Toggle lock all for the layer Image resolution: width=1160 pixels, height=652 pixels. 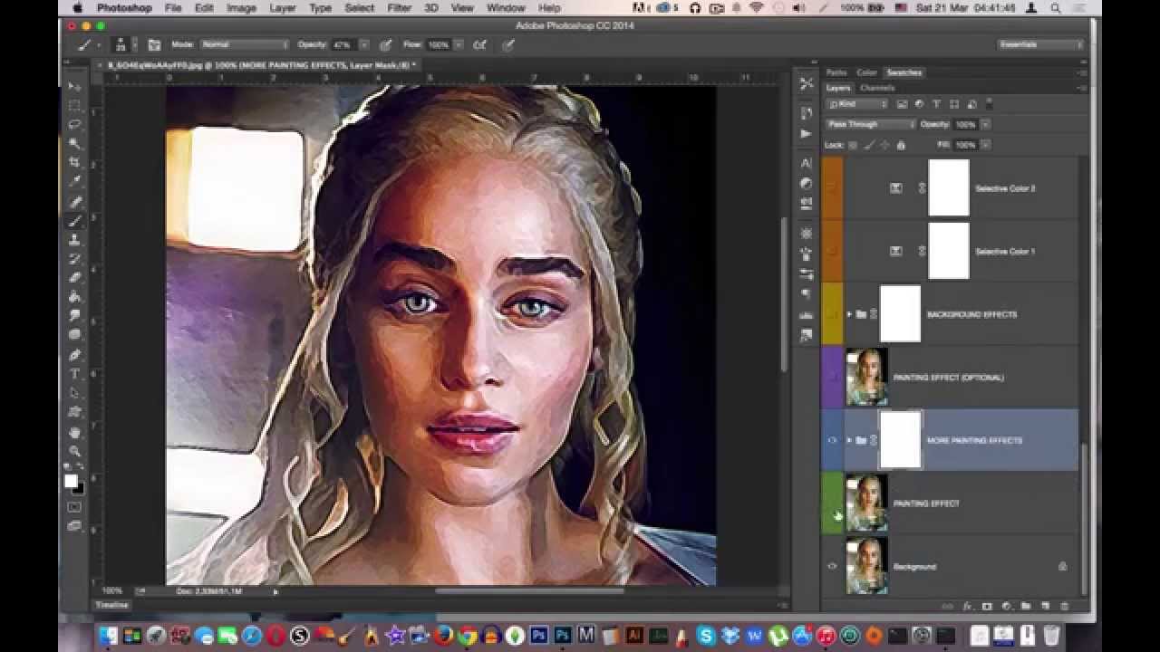[x=900, y=145]
